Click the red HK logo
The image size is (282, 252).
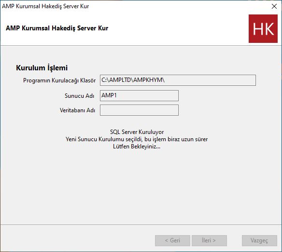(x=263, y=29)
